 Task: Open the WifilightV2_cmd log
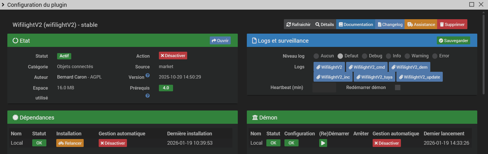tap(367, 67)
